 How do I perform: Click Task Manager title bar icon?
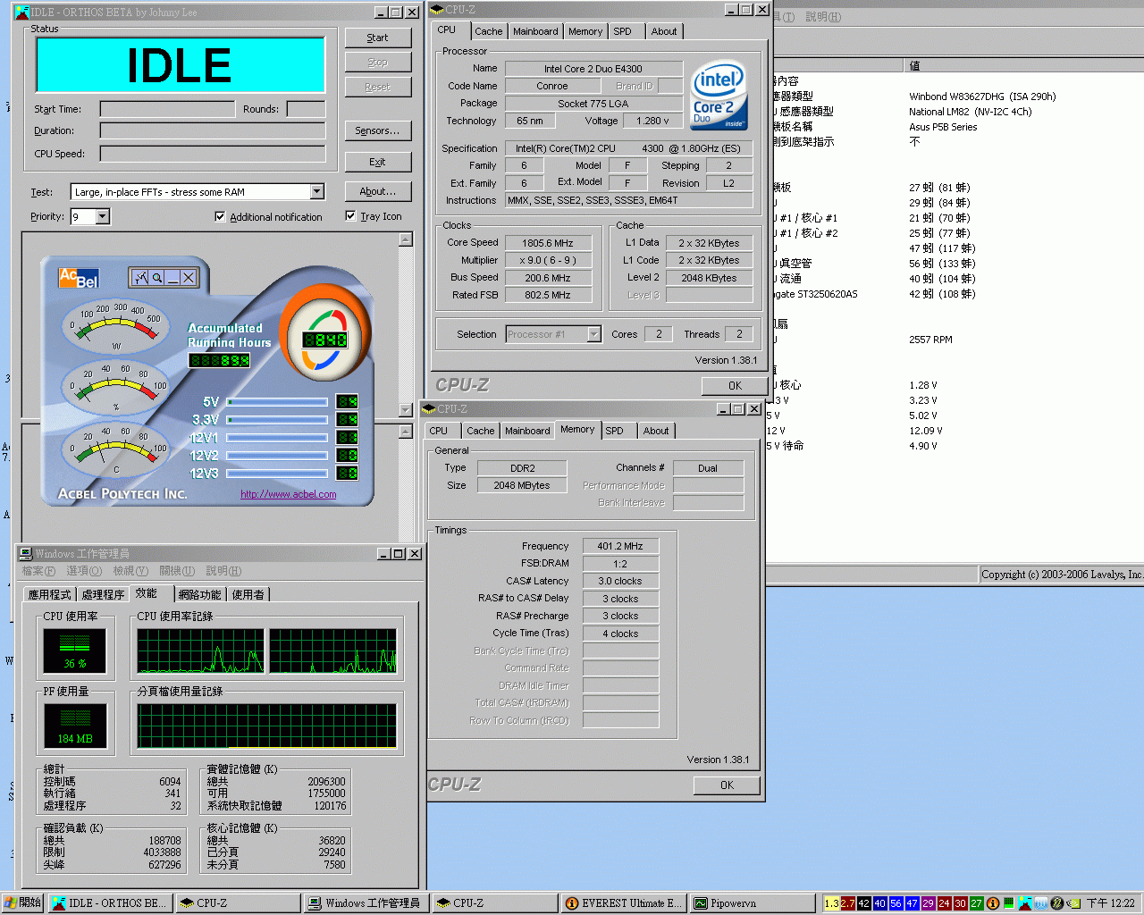[x=25, y=553]
